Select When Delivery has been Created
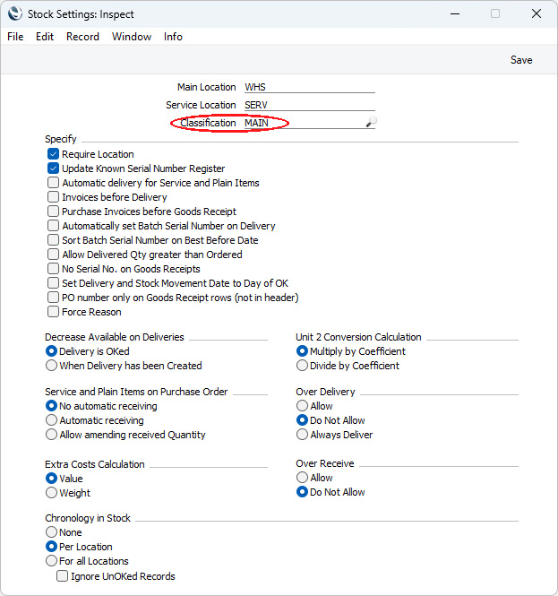Screen dimensions: 558x596 (x=51, y=366)
